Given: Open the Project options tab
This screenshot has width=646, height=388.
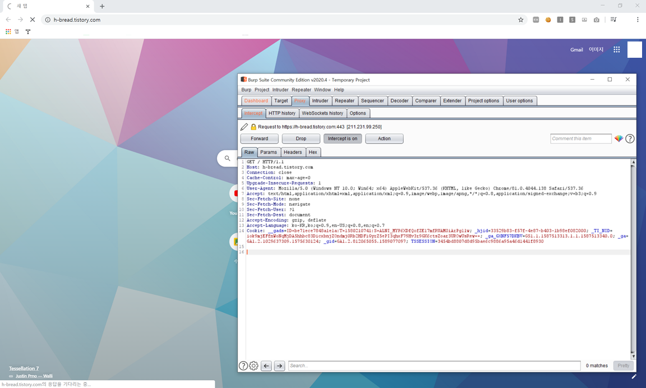Looking at the screenshot, I should [x=484, y=101].
